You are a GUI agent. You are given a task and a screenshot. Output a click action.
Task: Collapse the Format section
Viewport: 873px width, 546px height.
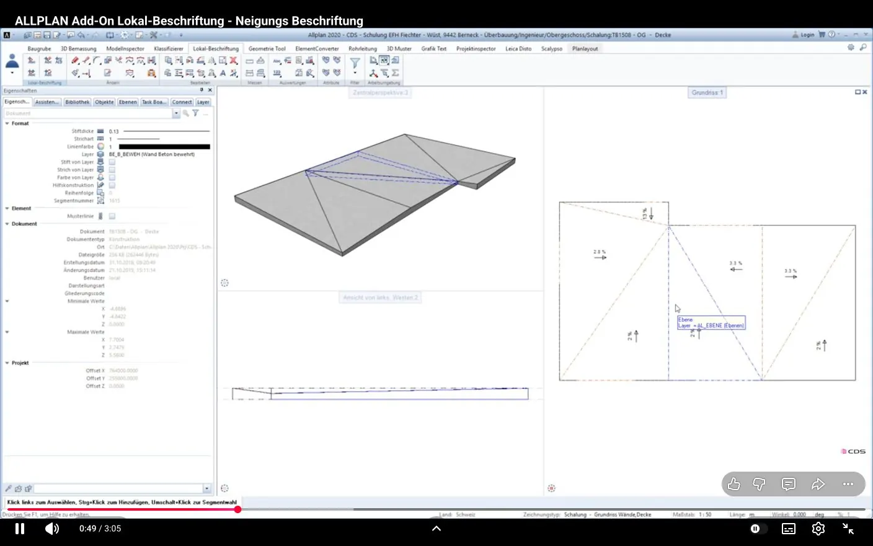[7, 123]
